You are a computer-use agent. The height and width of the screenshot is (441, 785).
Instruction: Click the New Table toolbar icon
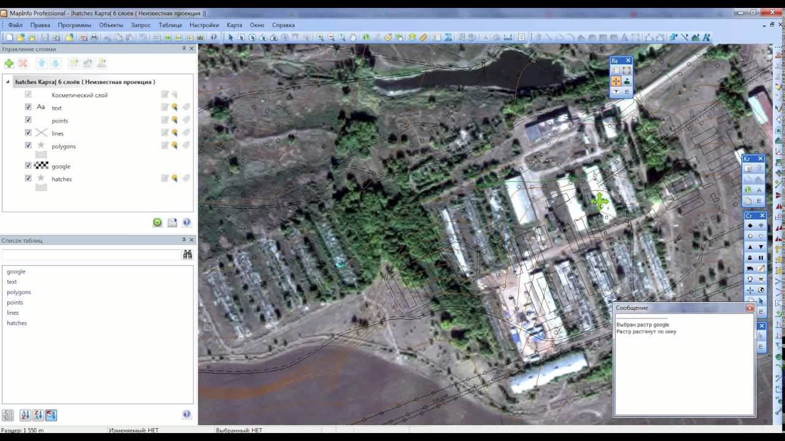point(9,37)
